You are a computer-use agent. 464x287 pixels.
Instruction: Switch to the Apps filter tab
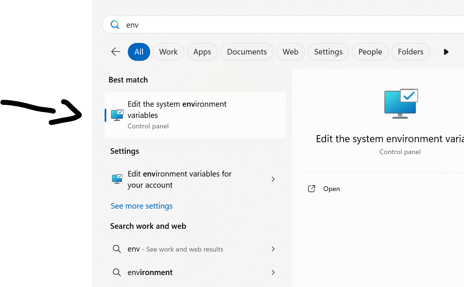[x=202, y=52]
